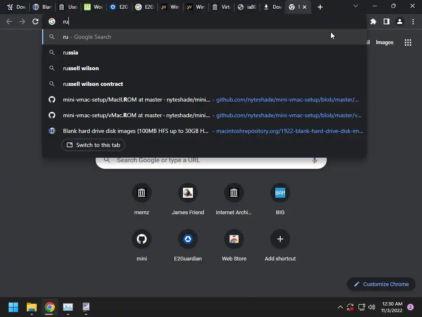Click in the address bar text field
422x317 pixels.
pyautogui.click(x=204, y=21)
